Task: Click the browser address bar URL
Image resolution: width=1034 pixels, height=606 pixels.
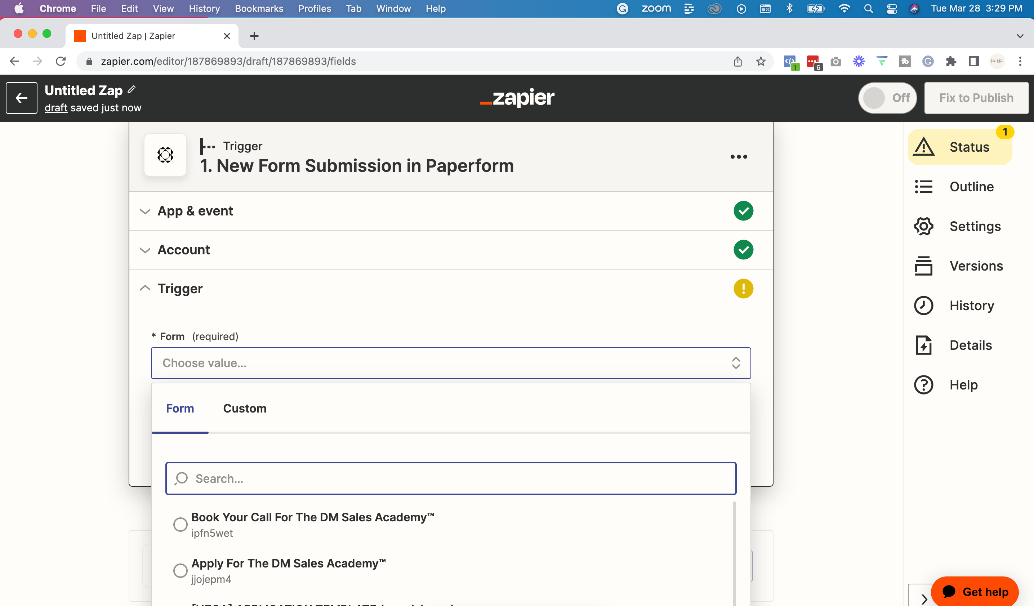Action: coord(228,61)
